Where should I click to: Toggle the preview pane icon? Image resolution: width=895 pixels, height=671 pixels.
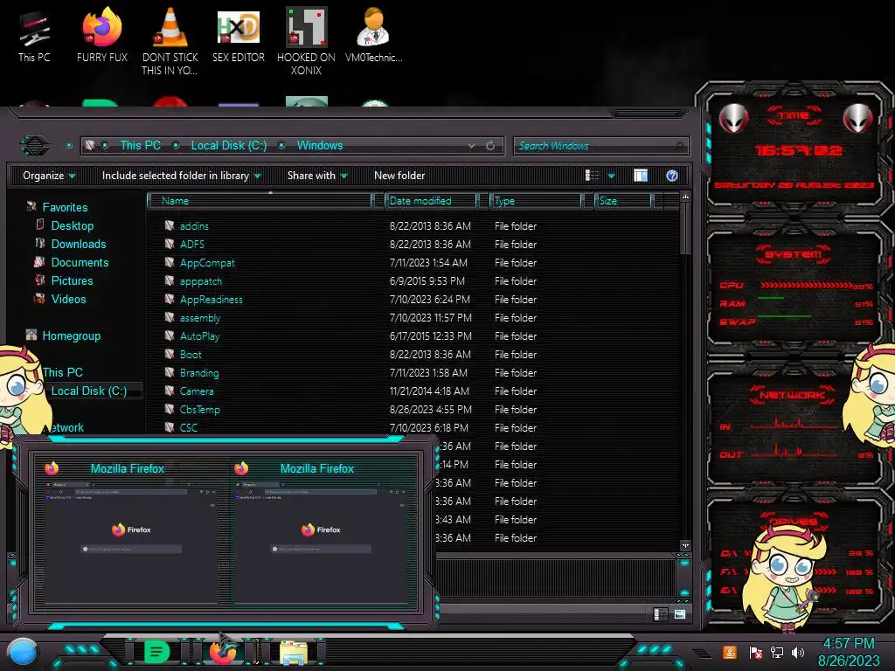click(x=641, y=176)
